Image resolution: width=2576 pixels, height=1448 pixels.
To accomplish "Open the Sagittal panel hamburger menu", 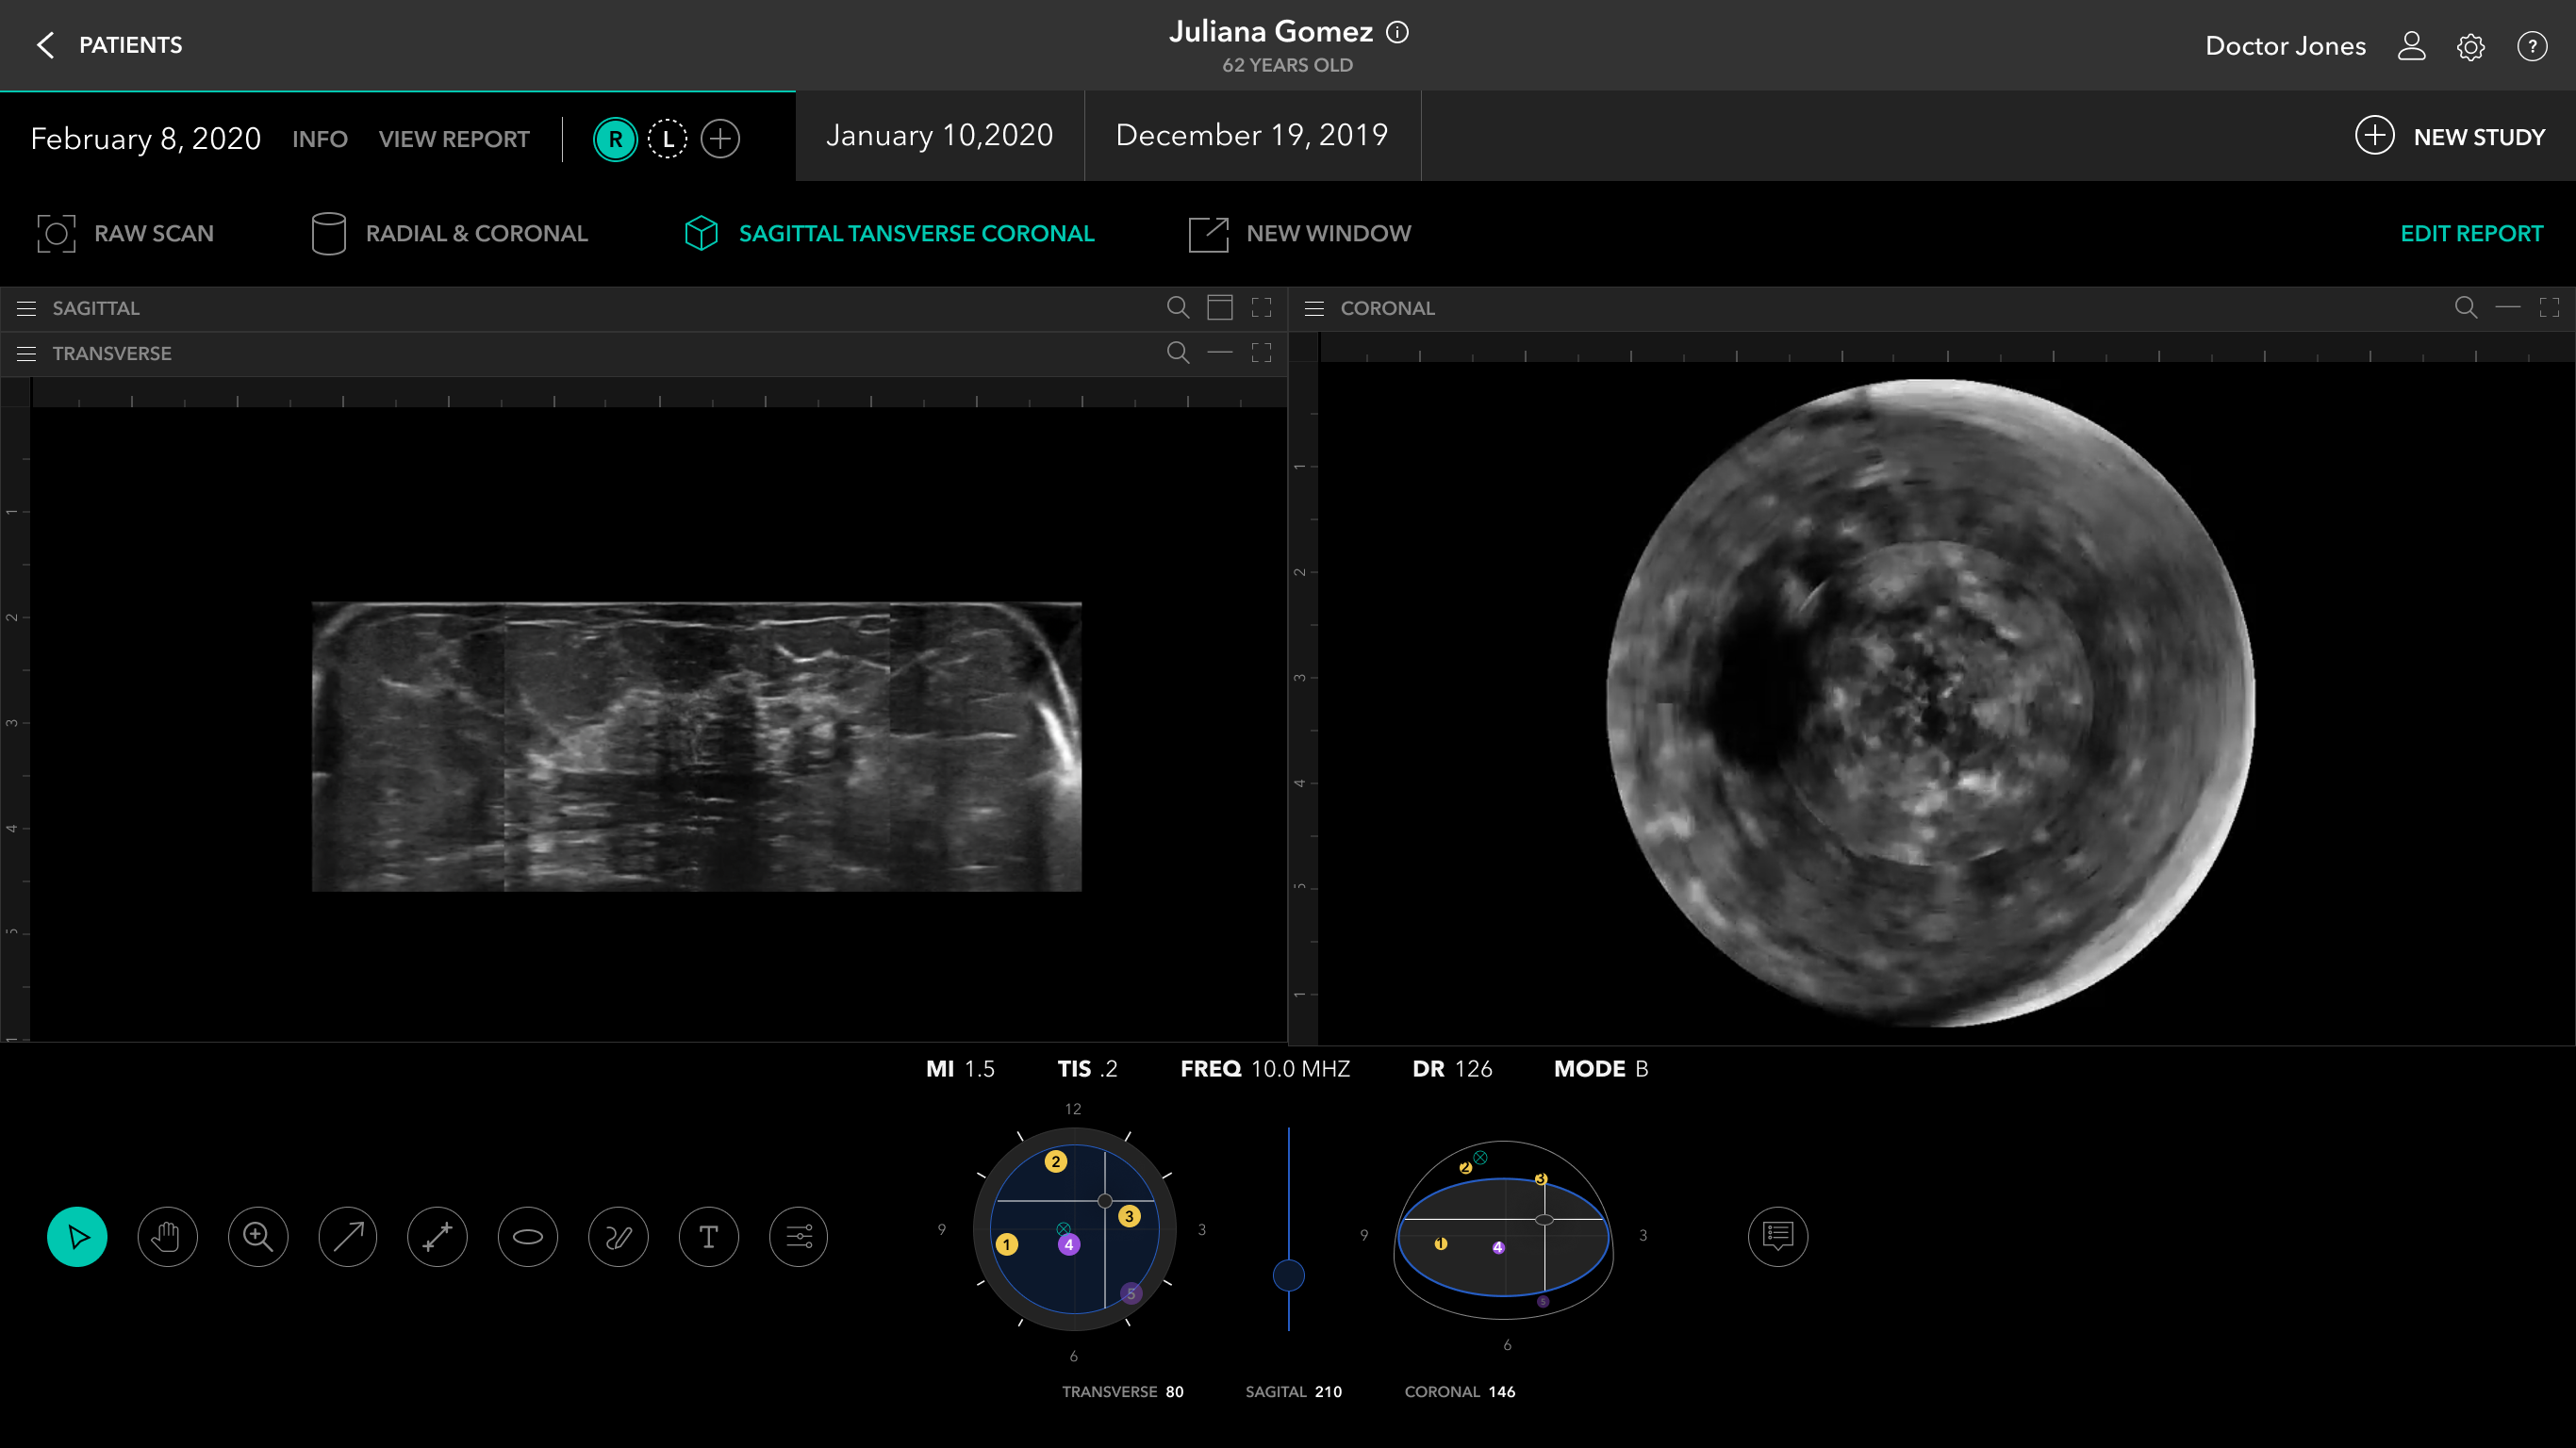I will pos(27,308).
